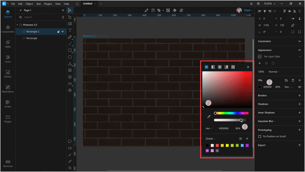Switch to radial gradient fill type
Screen dimensions: 305x172
tap(220, 67)
